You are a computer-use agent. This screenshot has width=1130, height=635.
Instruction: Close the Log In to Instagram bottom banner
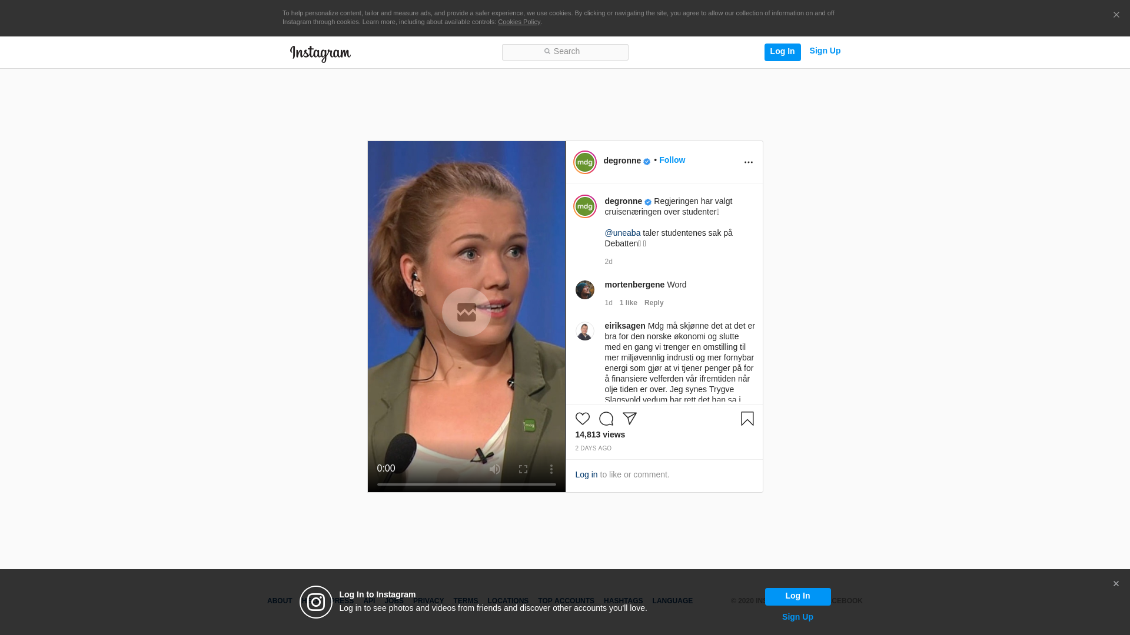[x=1116, y=584]
